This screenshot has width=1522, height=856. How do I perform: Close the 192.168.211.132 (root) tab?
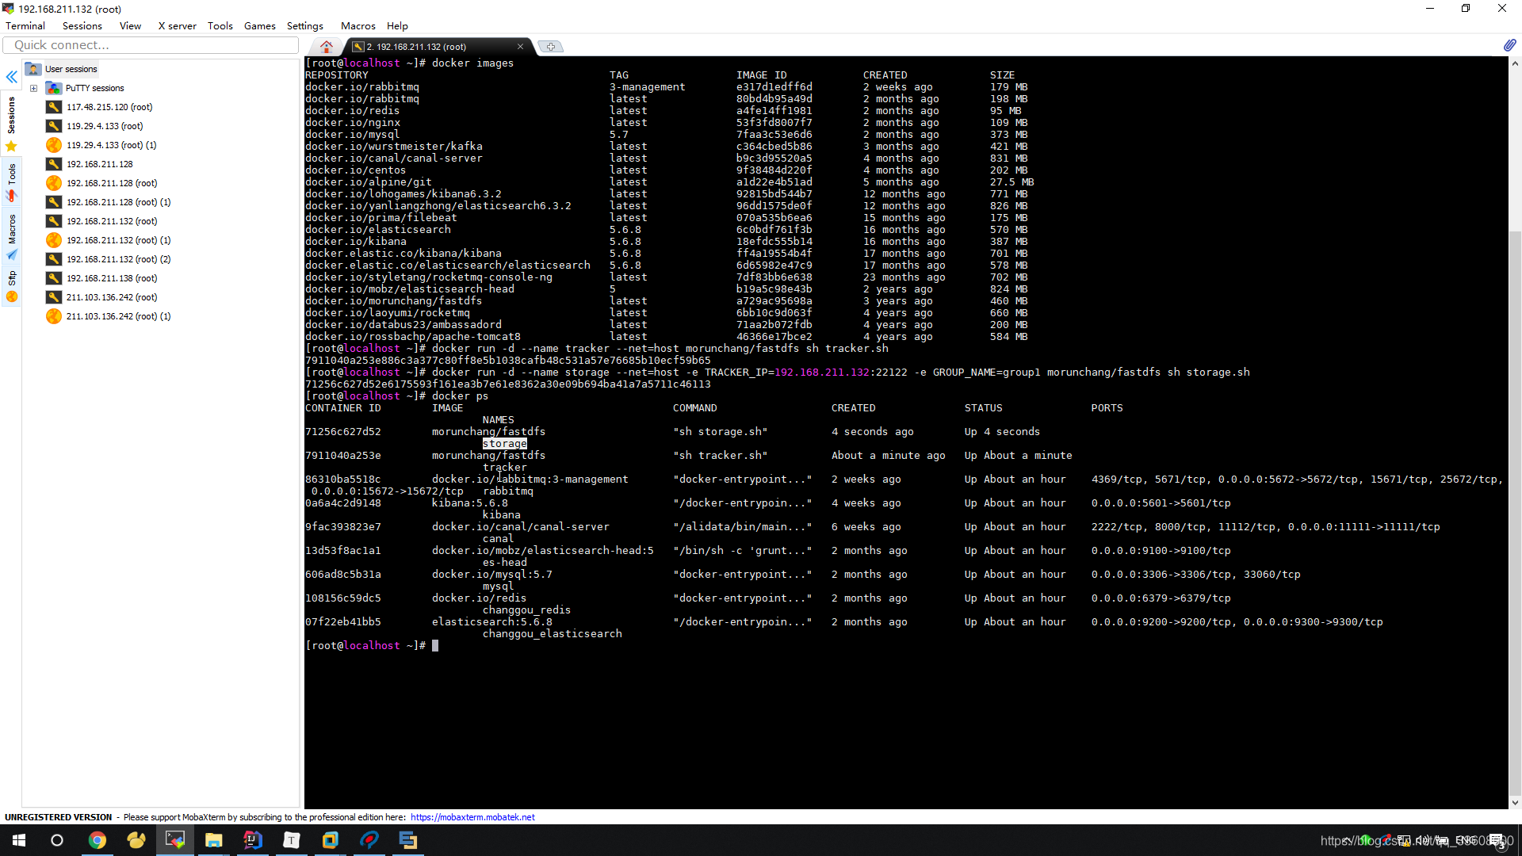(x=520, y=47)
